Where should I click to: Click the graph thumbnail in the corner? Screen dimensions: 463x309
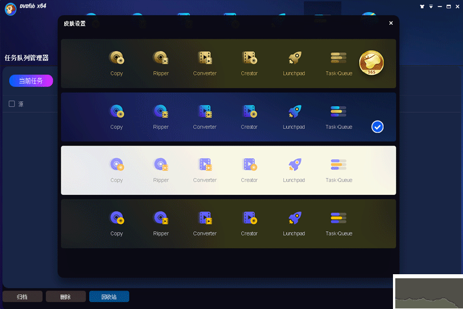pos(429,293)
